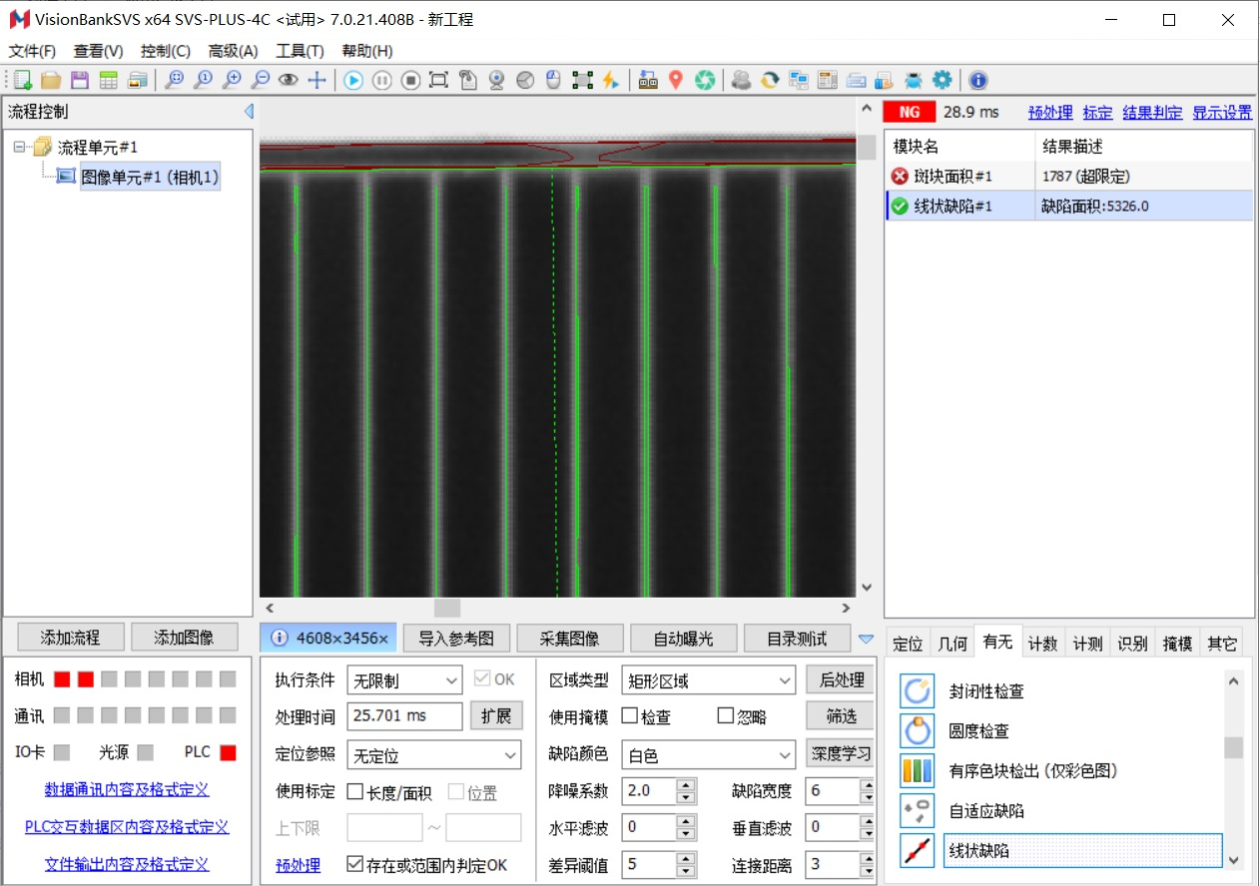Open the 高级(A) menu
Screen dimensions: 1260x886
(233, 51)
